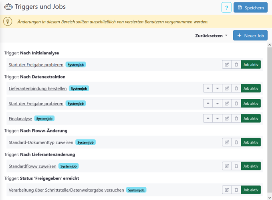This screenshot has height=200, width=272.
Task: Open the Lieferantenbindung herstellen link
Action: point(38,89)
